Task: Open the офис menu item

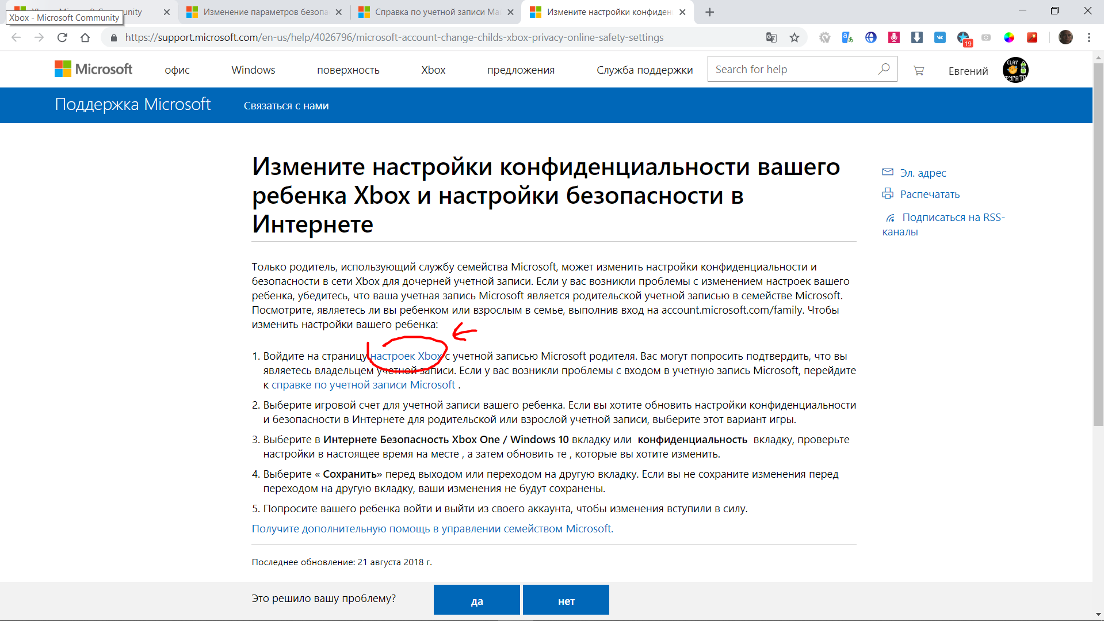Action: coord(177,70)
